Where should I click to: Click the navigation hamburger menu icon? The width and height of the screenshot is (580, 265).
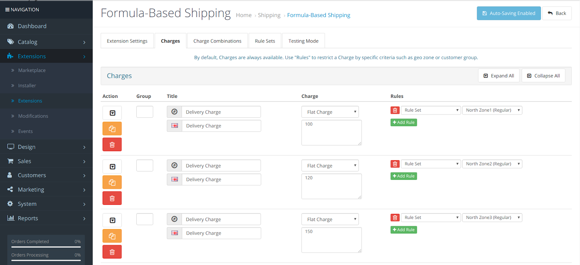click(7, 10)
